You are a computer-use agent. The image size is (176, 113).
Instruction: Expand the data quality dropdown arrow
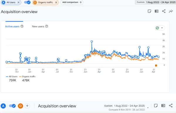162,28
